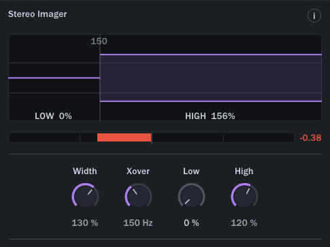Click the Width knob
330x247 pixels.
click(85, 196)
